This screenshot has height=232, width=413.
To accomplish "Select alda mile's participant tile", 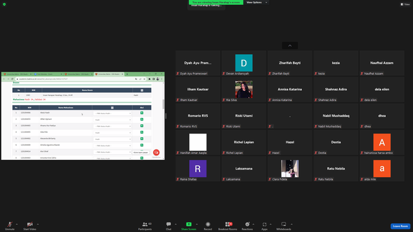I will (382, 169).
